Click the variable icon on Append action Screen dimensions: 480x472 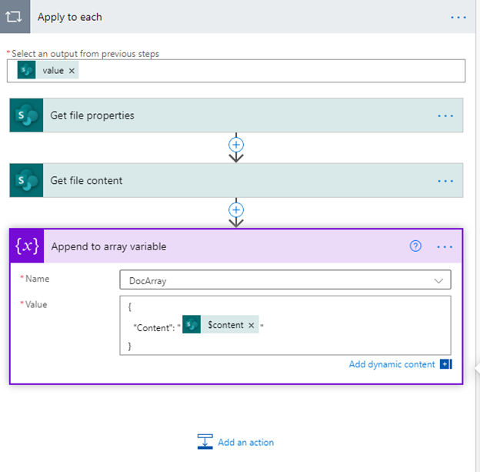pyautogui.click(x=27, y=246)
